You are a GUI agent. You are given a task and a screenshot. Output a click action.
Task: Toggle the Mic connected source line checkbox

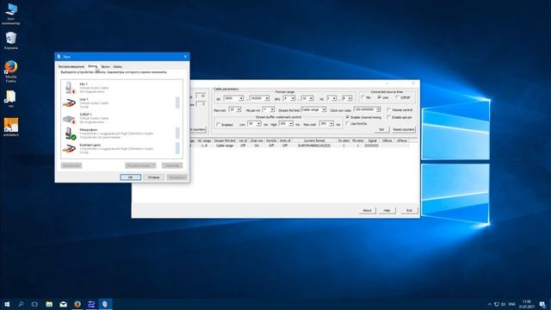coord(366,97)
